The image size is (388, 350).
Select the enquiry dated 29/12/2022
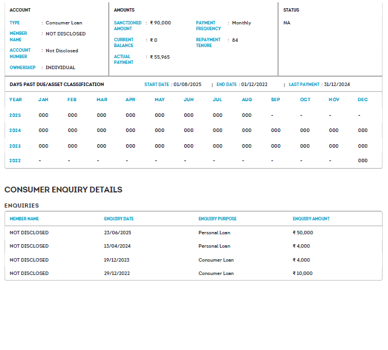pos(117,273)
